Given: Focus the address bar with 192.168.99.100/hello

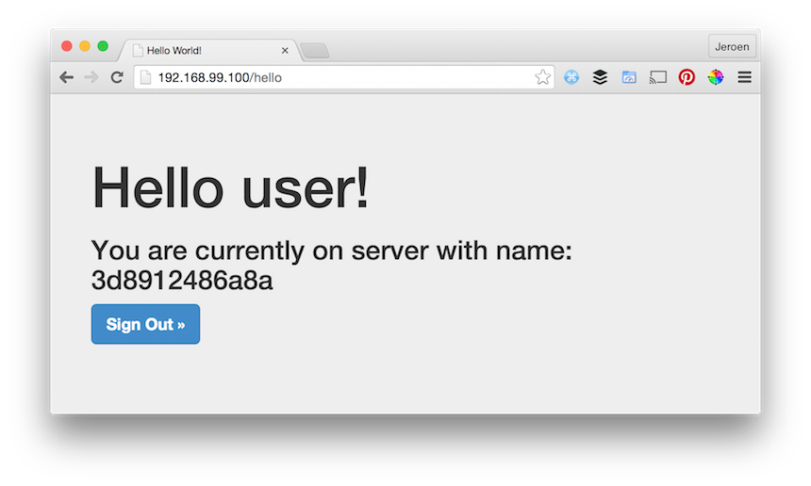Looking at the screenshot, I should pyautogui.click(x=344, y=77).
